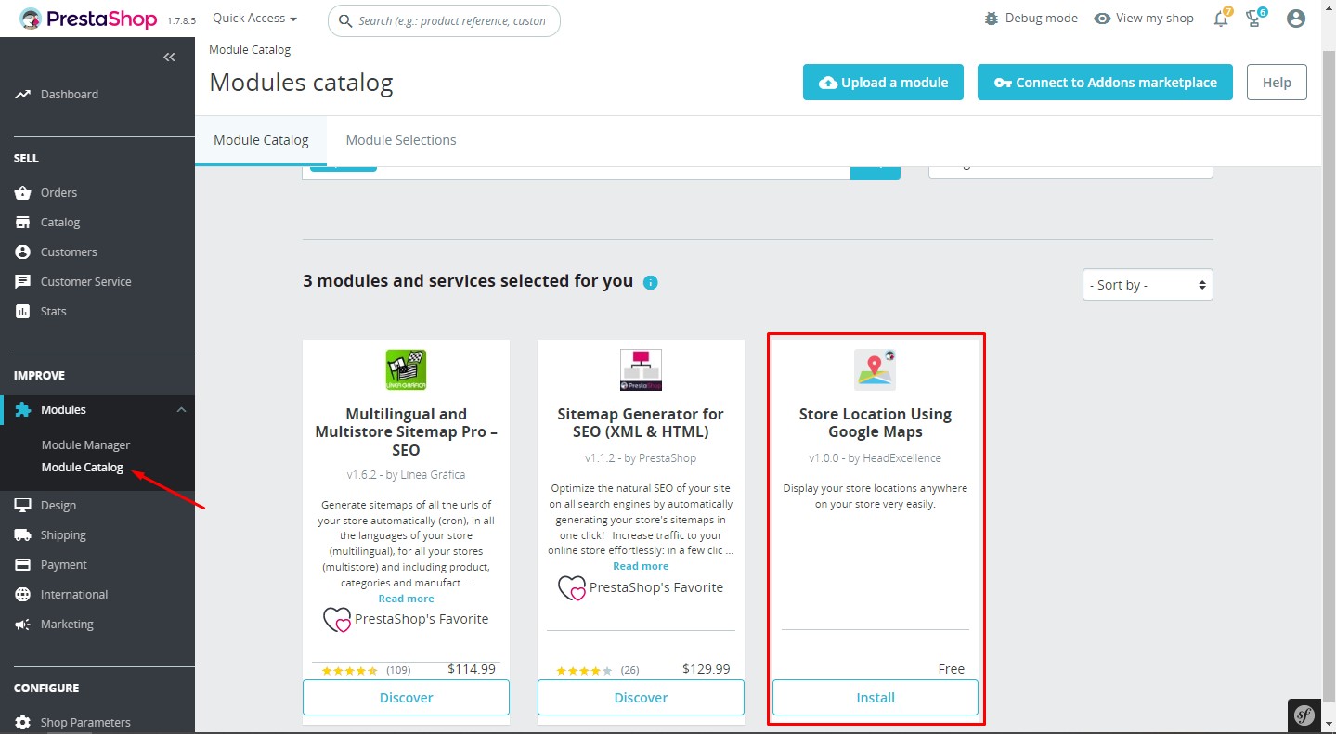Click View my shop link
Image resolution: width=1336 pixels, height=734 pixels.
1154,19
